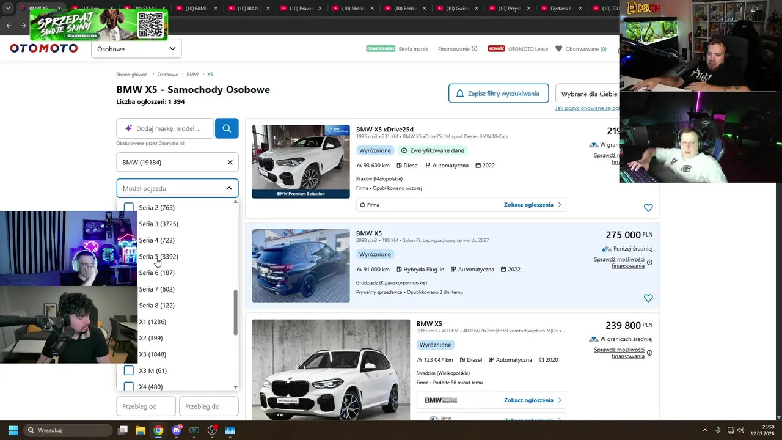
Task: Favorite the 275 000 PLN listing with heart
Action: pos(648,298)
